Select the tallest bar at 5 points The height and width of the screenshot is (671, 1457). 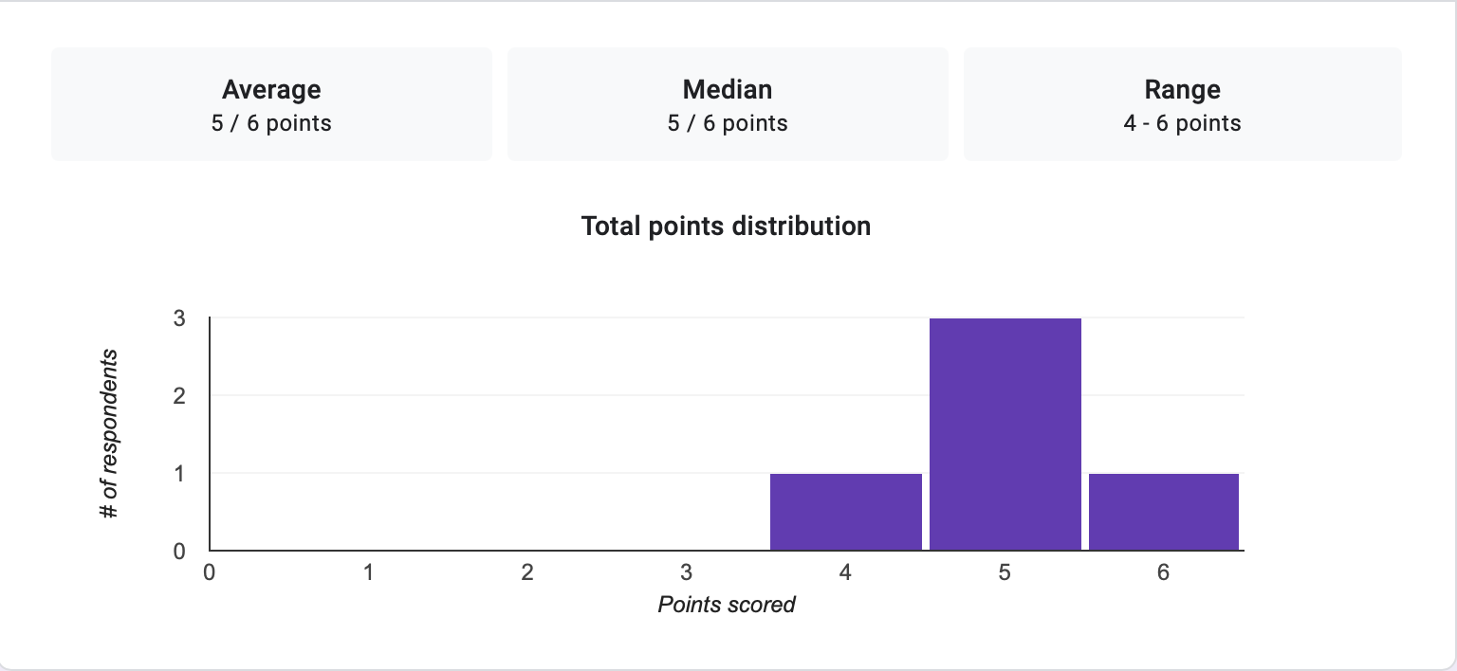[1005, 434]
